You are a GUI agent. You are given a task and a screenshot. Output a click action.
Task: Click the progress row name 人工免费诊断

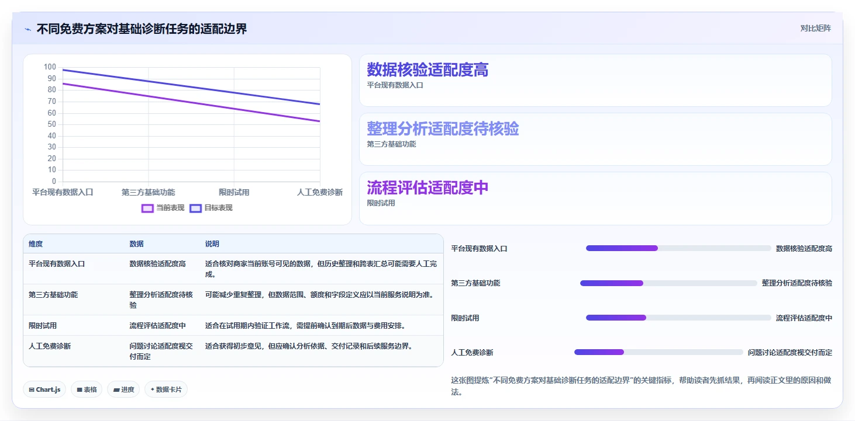pyautogui.click(x=473, y=353)
